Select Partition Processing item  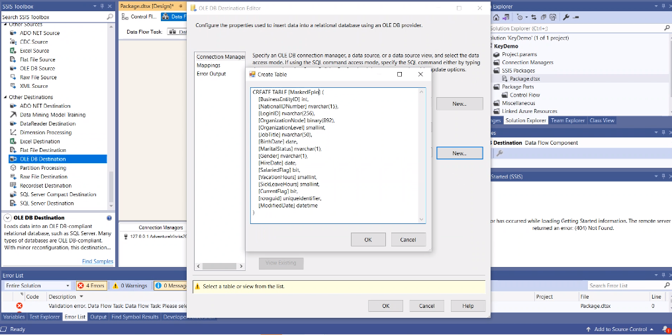pos(43,168)
